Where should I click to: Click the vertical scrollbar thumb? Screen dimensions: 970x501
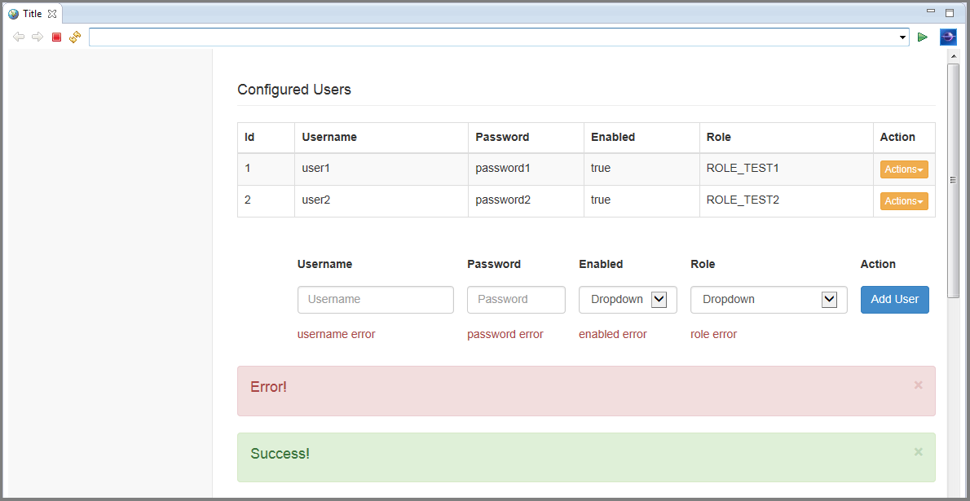point(952,179)
